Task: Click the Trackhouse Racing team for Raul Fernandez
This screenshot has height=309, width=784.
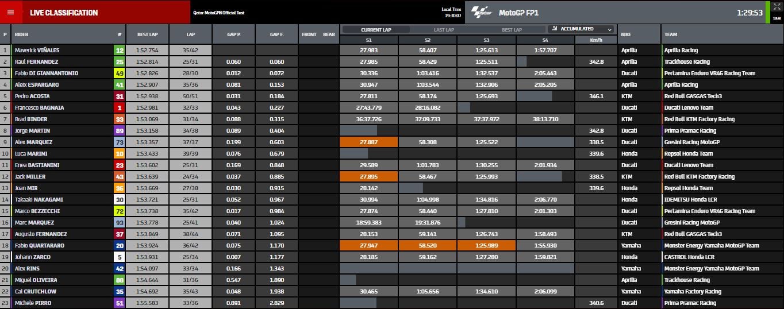Action: [687, 61]
